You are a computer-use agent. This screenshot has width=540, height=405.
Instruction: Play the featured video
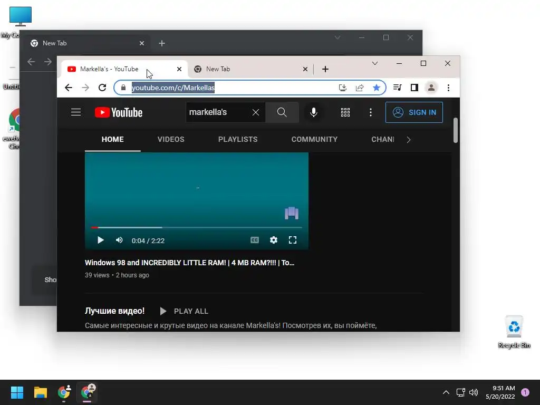click(x=100, y=240)
